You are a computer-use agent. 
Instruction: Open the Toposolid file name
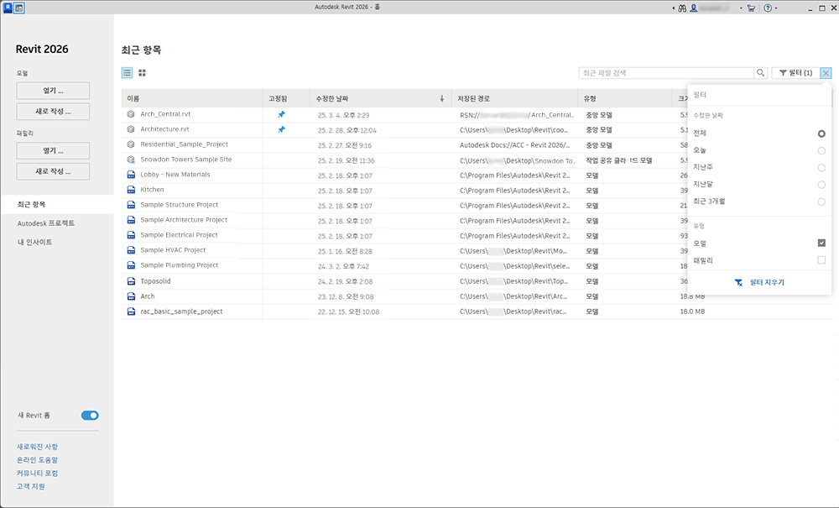pos(156,281)
